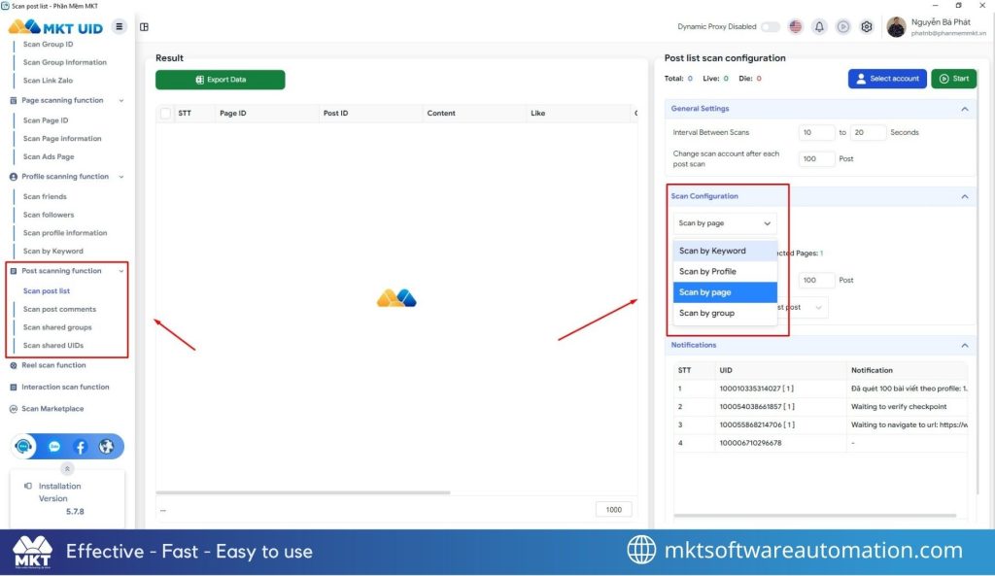
Task: Check the select-all checkbox in results header
Action: point(165,114)
